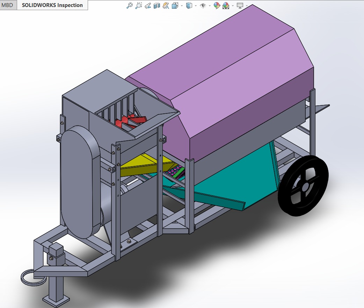This screenshot has width=364, height=308.
Task: Activate the Zoom to Area tool
Action: pyautogui.click(x=139, y=6)
